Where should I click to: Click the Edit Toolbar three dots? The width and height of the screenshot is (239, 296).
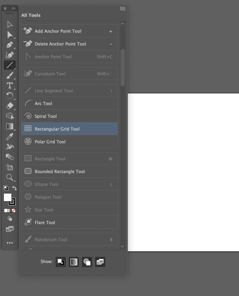[10, 243]
